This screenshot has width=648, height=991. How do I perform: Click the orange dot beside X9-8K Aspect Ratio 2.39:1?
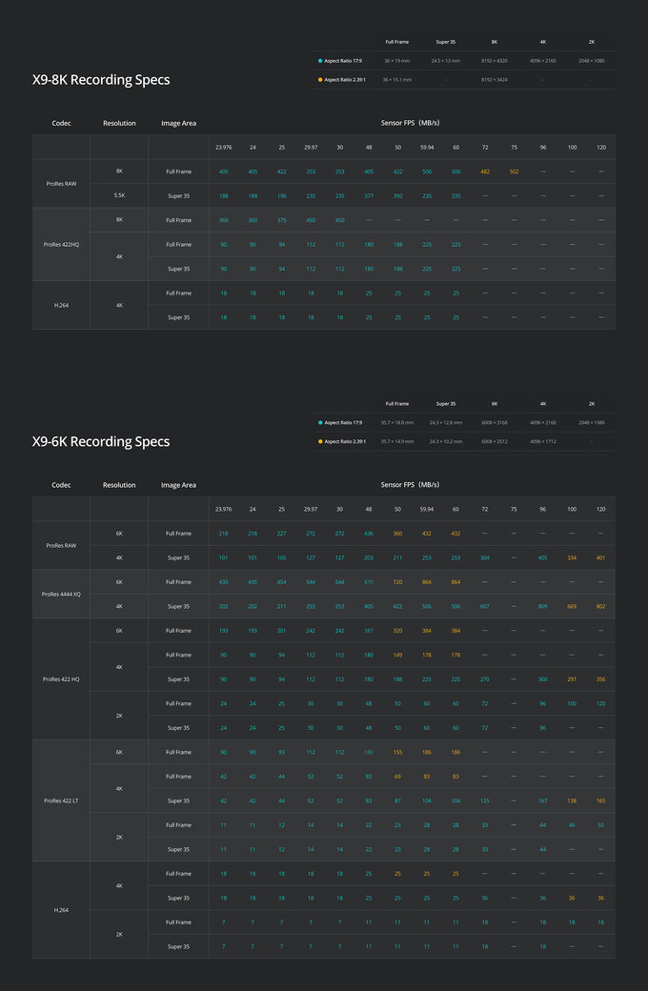tap(320, 80)
